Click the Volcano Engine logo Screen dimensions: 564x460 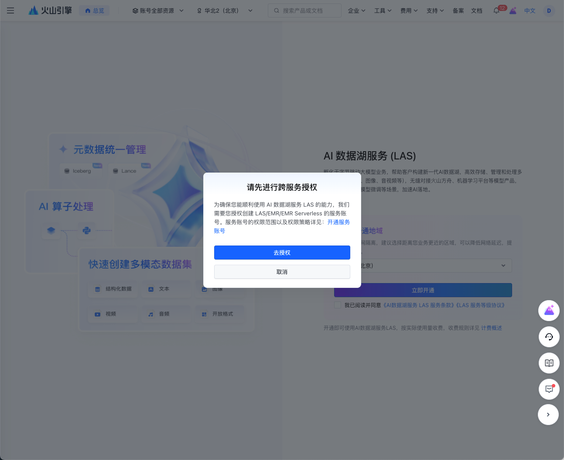click(50, 10)
